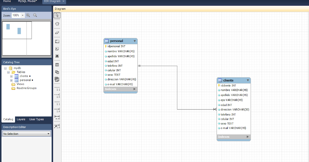Choose the place new table tool
This screenshot has height=162, width=309.
coord(57,65)
